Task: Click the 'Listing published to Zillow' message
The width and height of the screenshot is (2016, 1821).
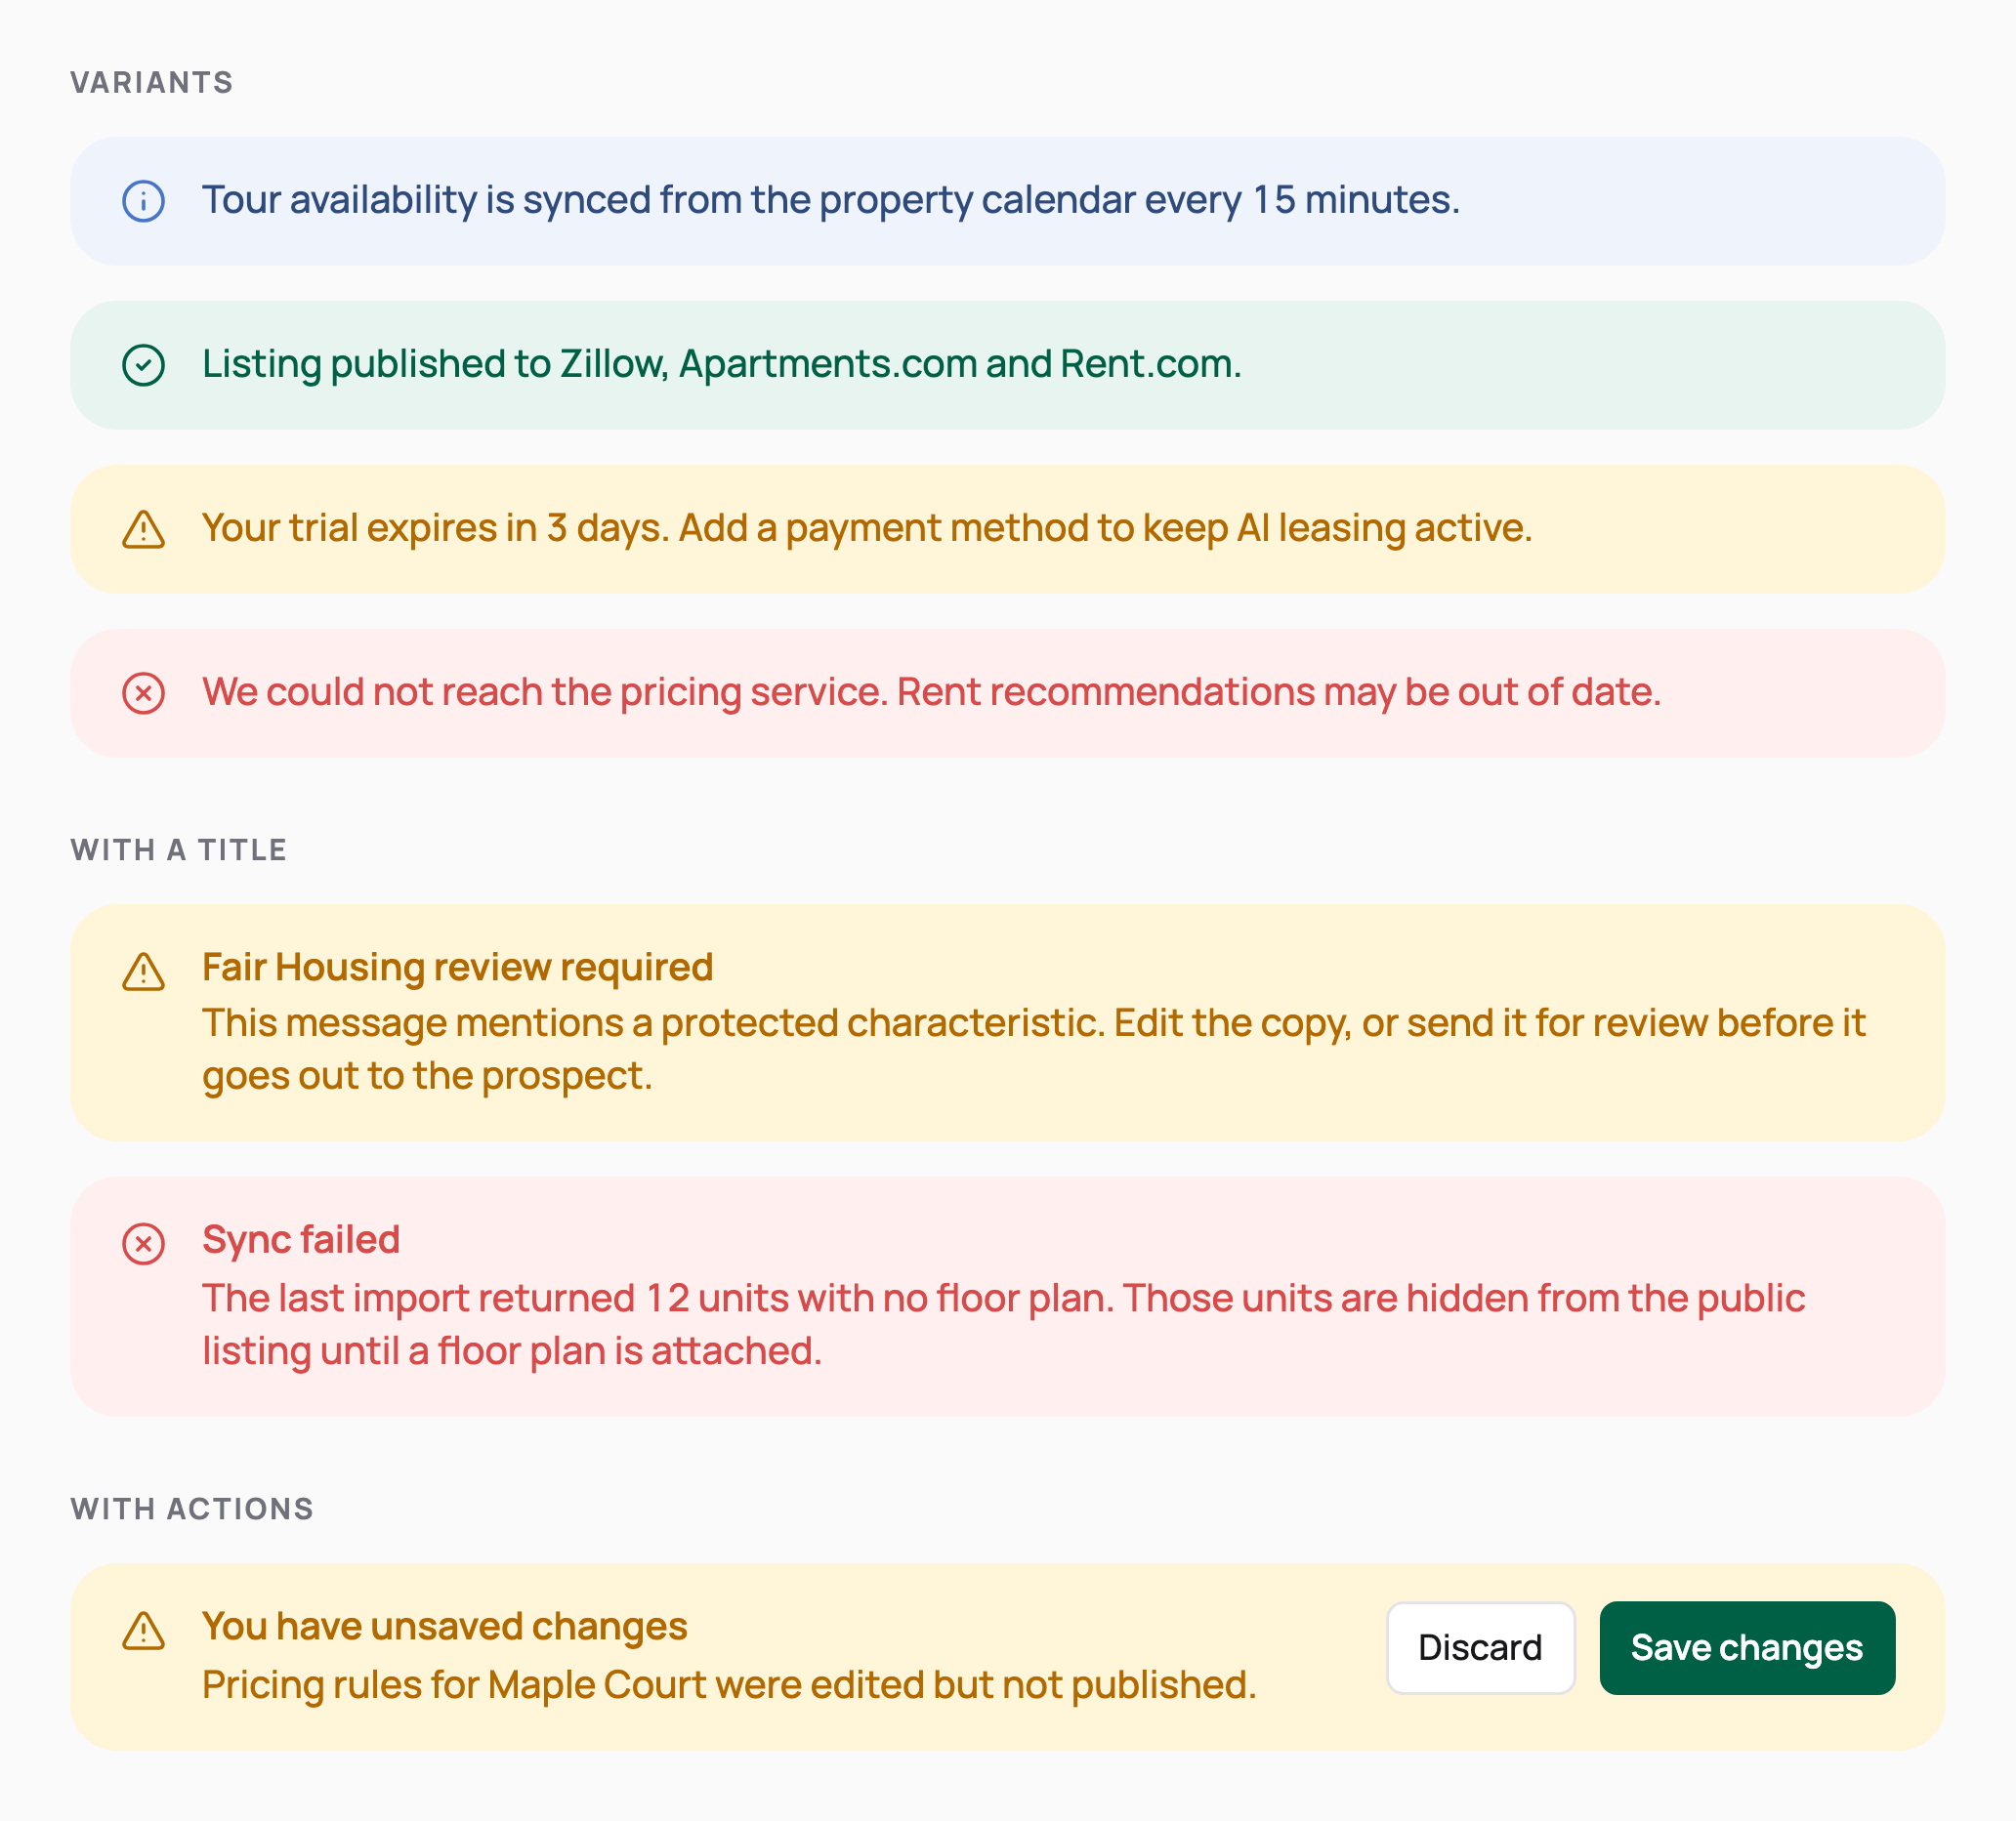Action: [x=721, y=364]
